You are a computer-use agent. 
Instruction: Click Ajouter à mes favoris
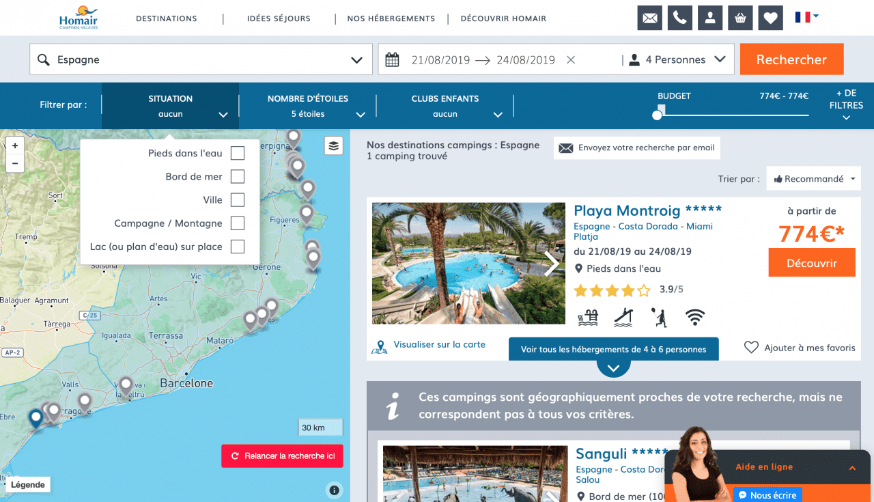[x=810, y=348]
